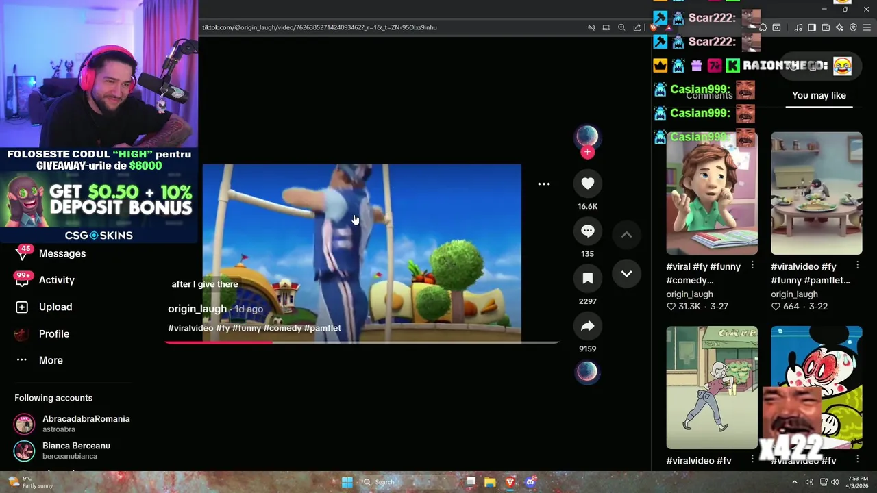Open Profile in the TikTok sidebar
This screenshot has height=493, width=877.
click(x=53, y=333)
